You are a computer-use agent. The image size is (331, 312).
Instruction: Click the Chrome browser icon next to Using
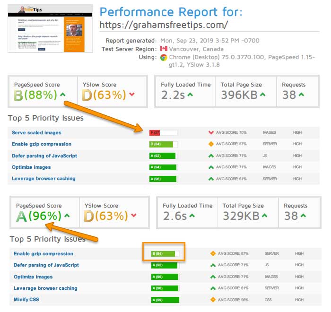click(x=164, y=57)
